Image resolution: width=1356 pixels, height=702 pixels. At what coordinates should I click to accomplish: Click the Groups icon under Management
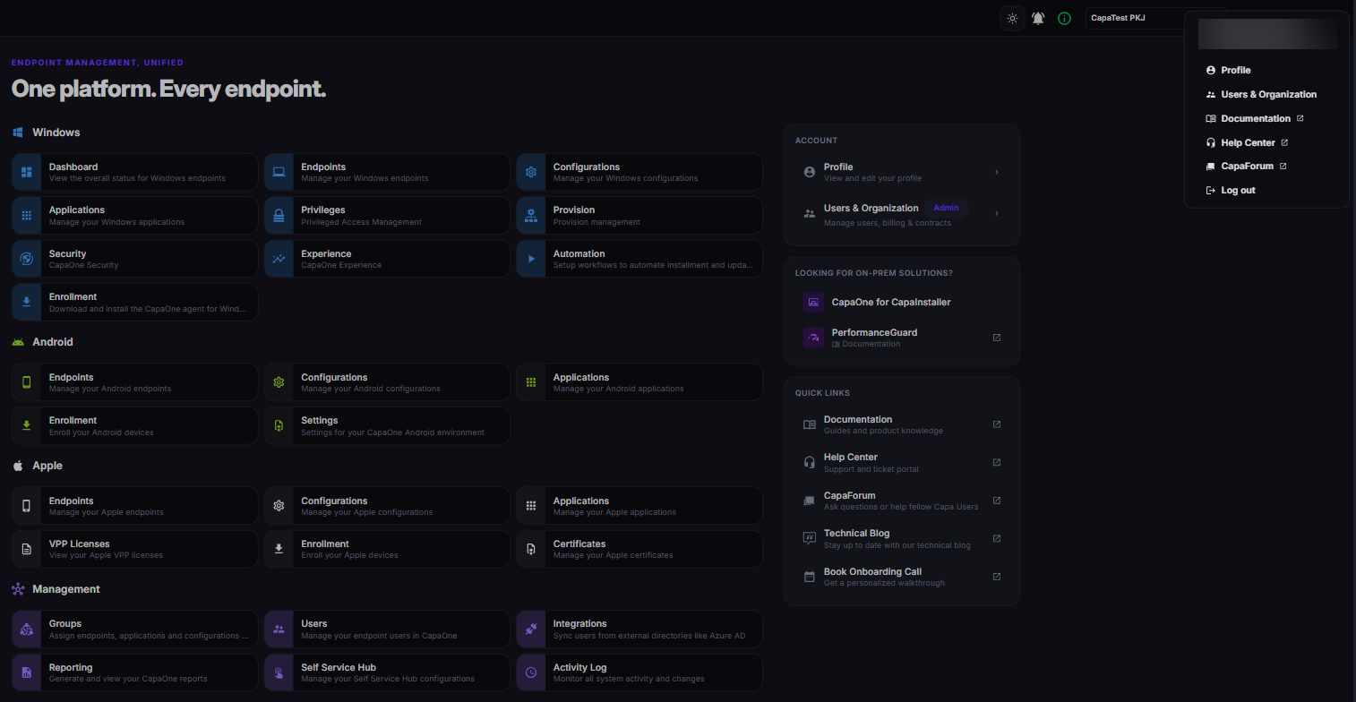point(27,629)
